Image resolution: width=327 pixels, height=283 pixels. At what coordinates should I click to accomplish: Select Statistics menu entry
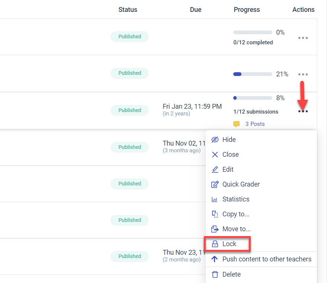click(261, 199)
